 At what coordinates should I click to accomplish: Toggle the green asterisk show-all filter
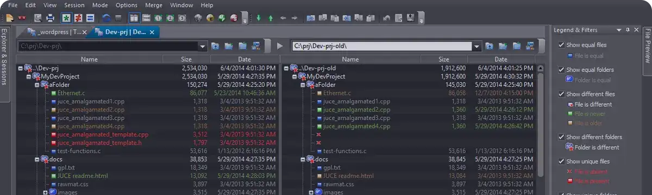tap(66, 18)
